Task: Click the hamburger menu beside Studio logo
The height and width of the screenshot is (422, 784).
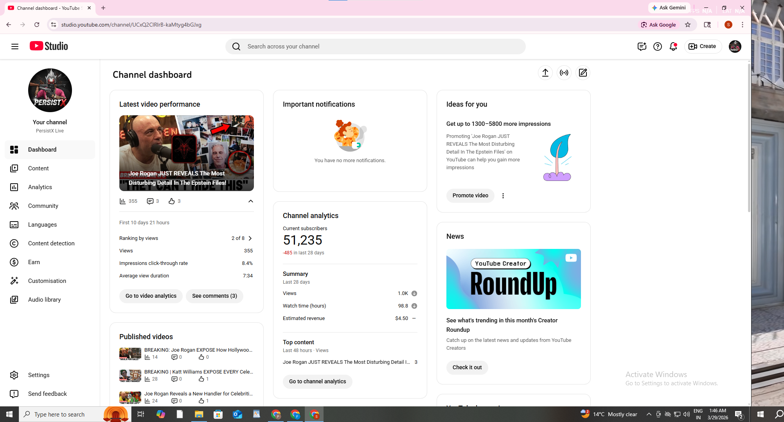Action: tap(14, 46)
